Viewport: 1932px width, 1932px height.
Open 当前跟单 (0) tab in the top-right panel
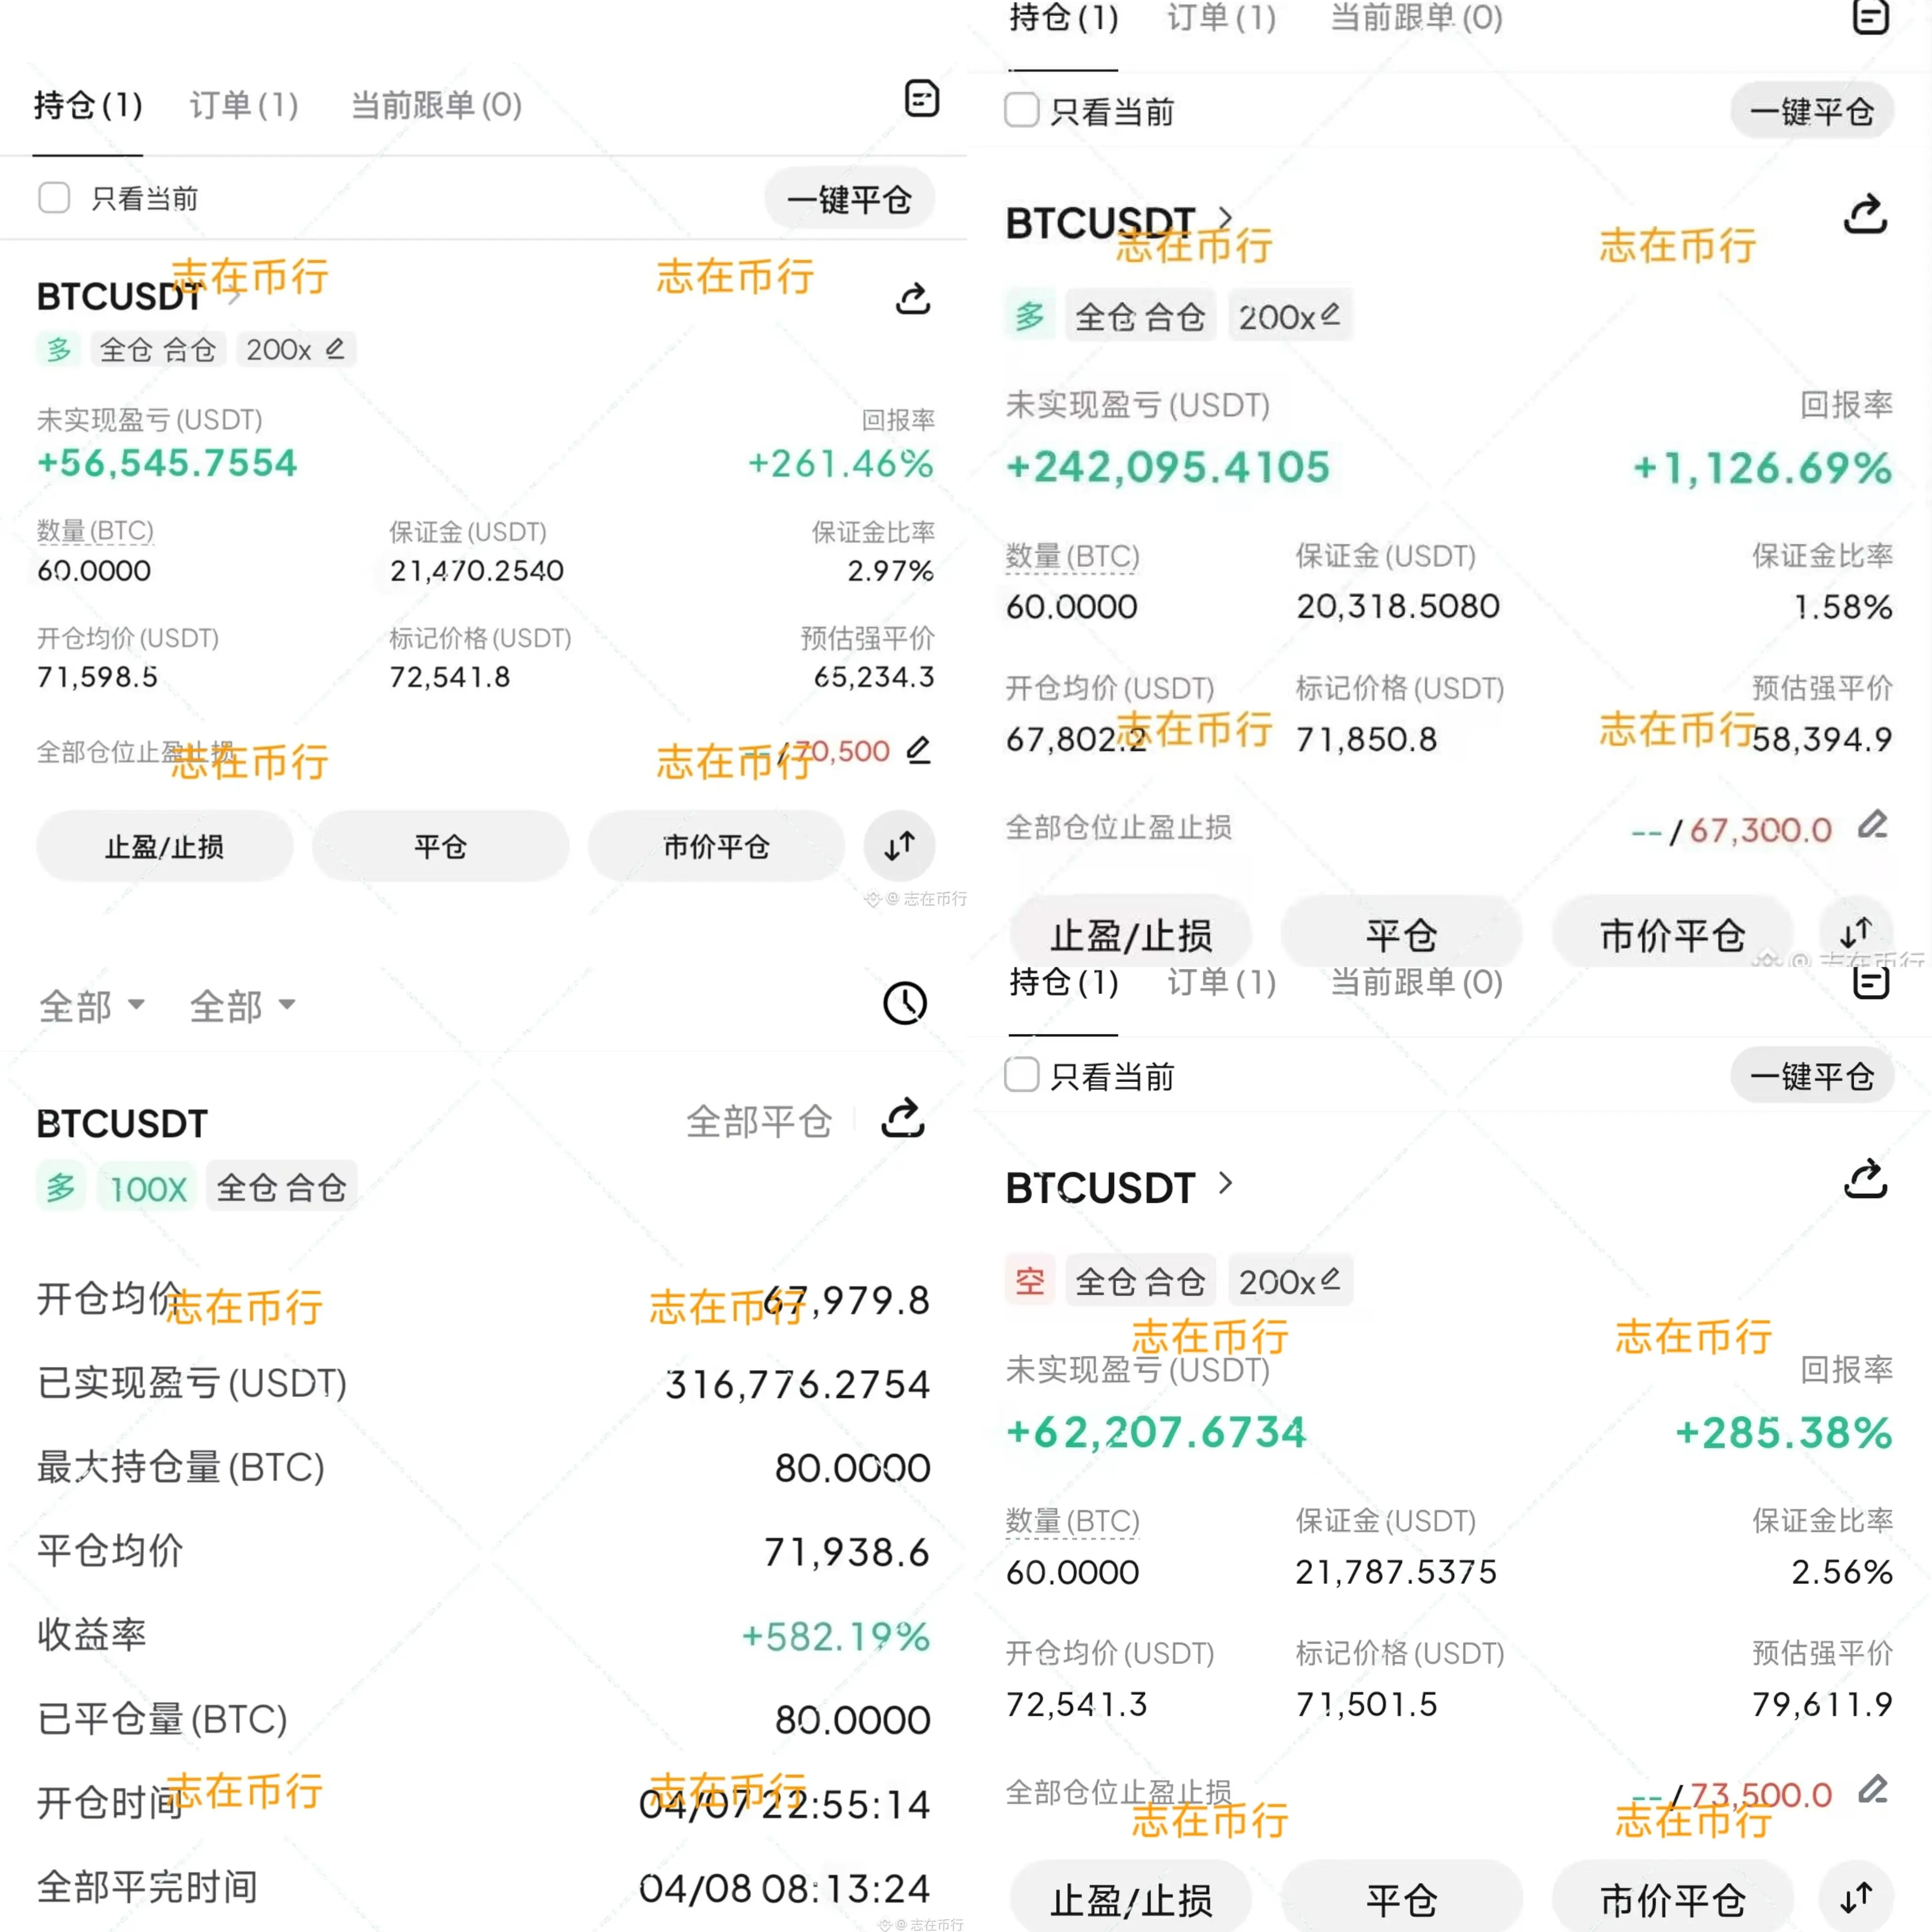pos(1416,18)
